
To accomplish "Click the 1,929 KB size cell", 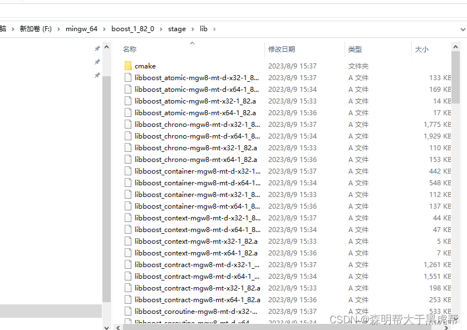I will click(437, 136).
